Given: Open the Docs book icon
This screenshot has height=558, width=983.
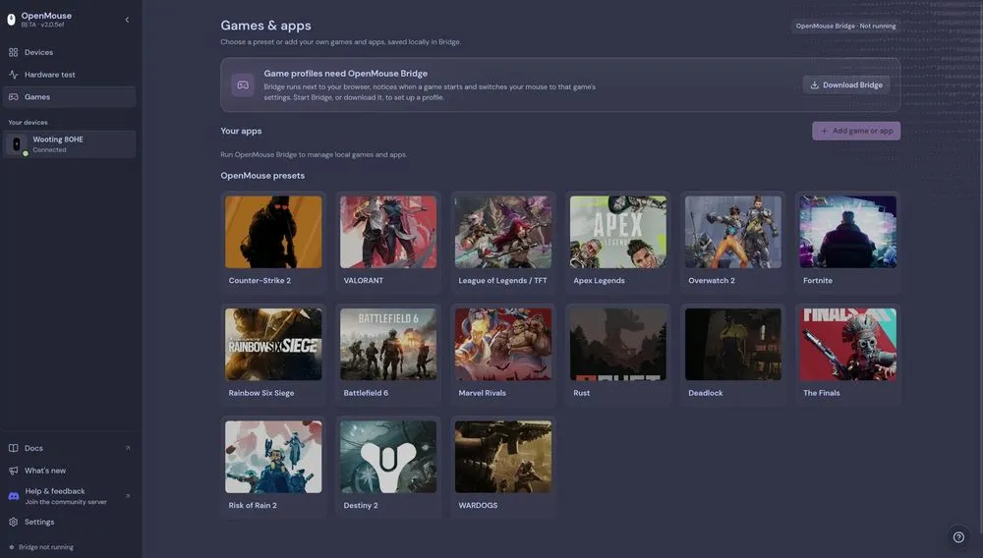Looking at the screenshot, I should point(13,448).
